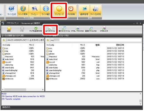Select remote index.html file
This screenshot has width=144, height=111.
[x=52, y=59]
